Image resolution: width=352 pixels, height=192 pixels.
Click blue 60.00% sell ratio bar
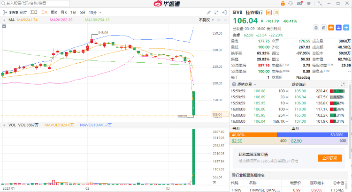coord(313,135)
